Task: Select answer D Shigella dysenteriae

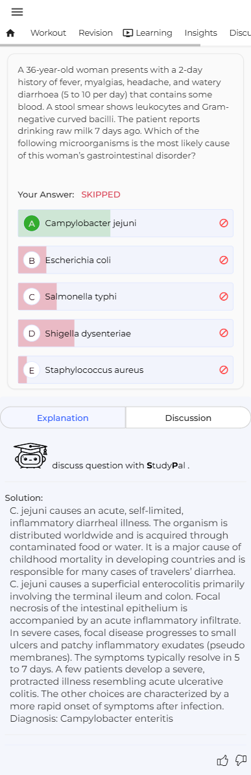Action: tap(125, 333)
